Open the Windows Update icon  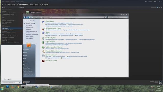click(x=43, y=39)
